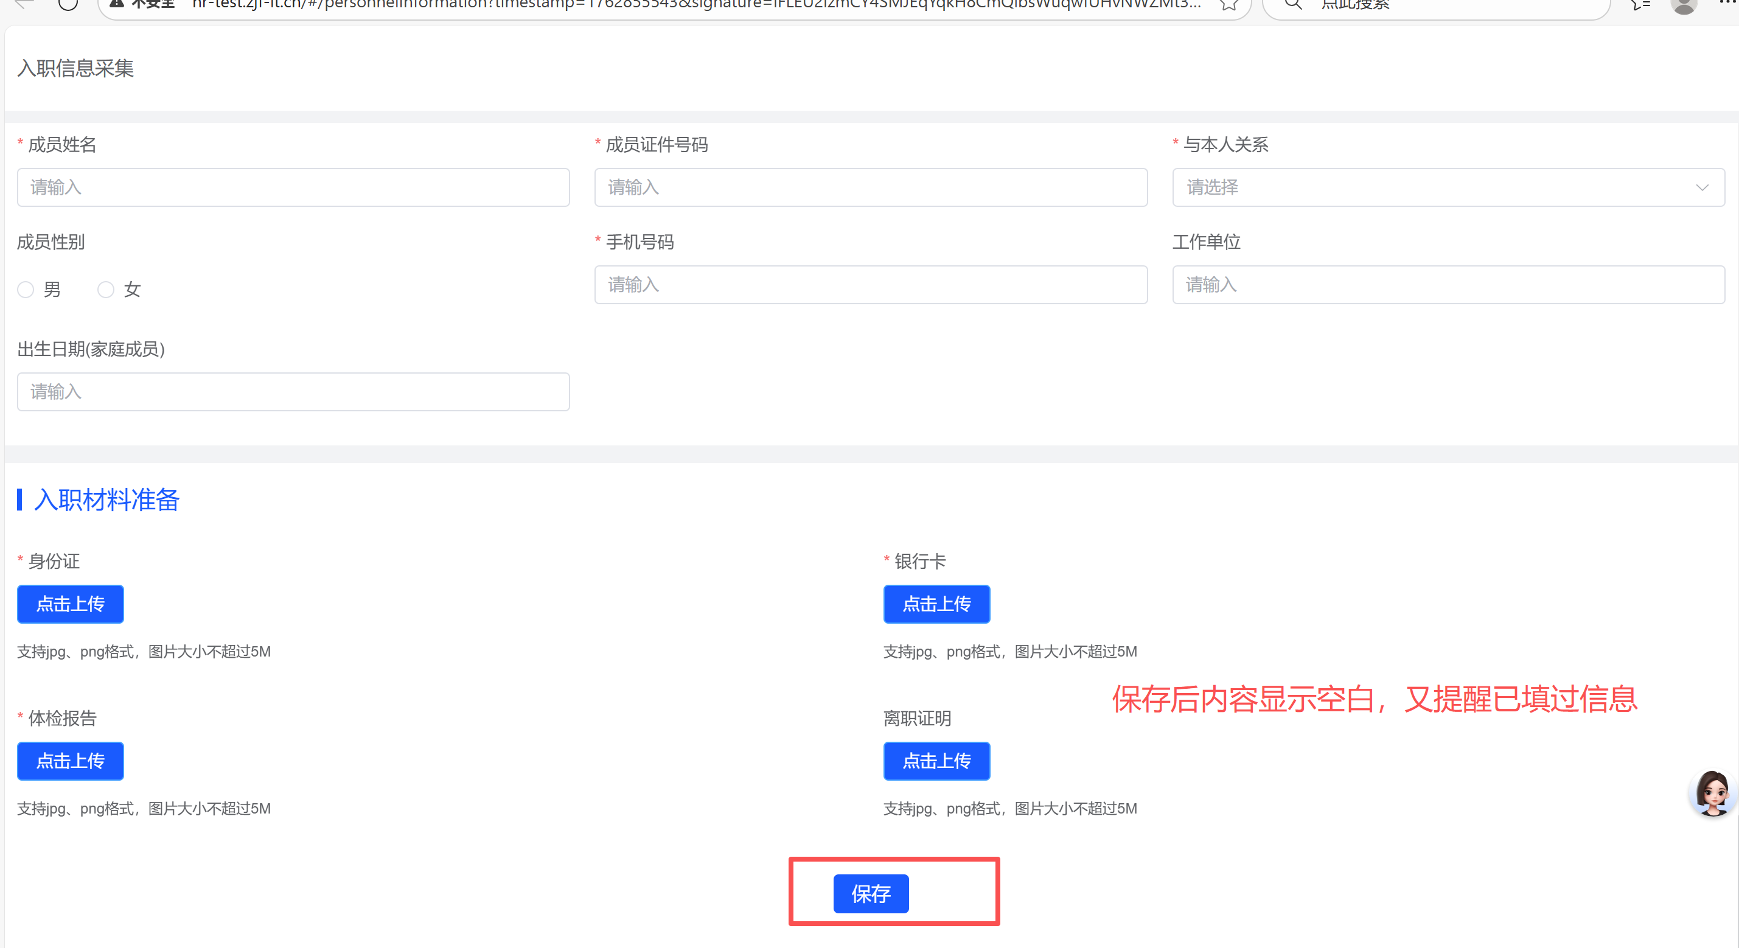This screenshot has width=1739, height=948.
Task: Click the chevron arrow in 请选择 field
Action: click(1702, 187)
